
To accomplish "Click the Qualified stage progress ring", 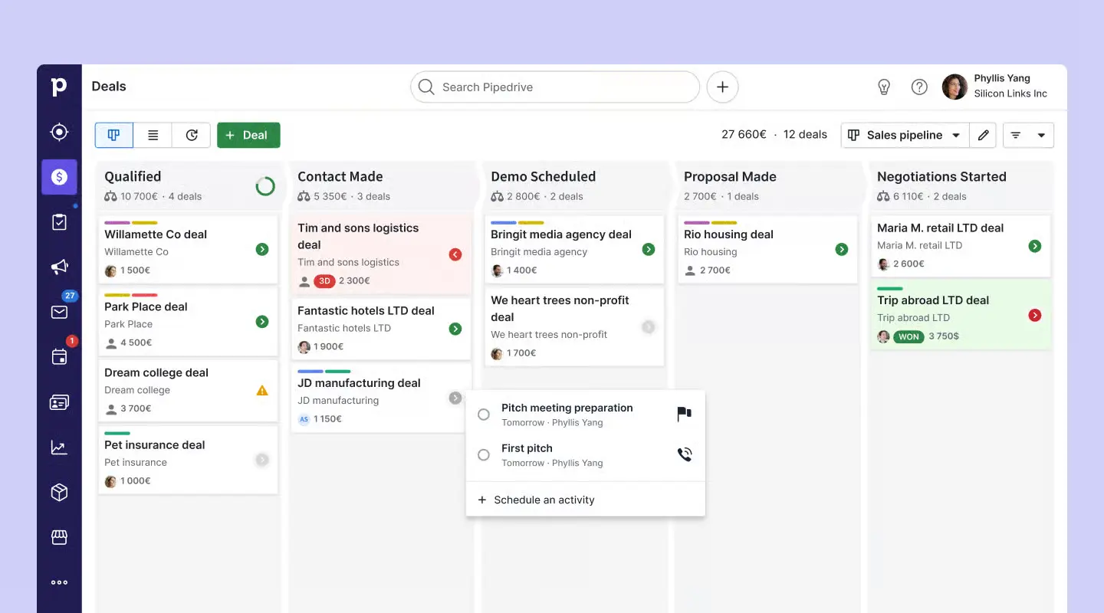I will click(265, 186).
